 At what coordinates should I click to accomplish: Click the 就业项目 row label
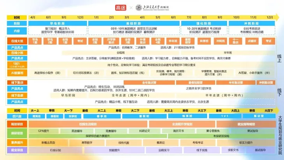click(17, 150)
